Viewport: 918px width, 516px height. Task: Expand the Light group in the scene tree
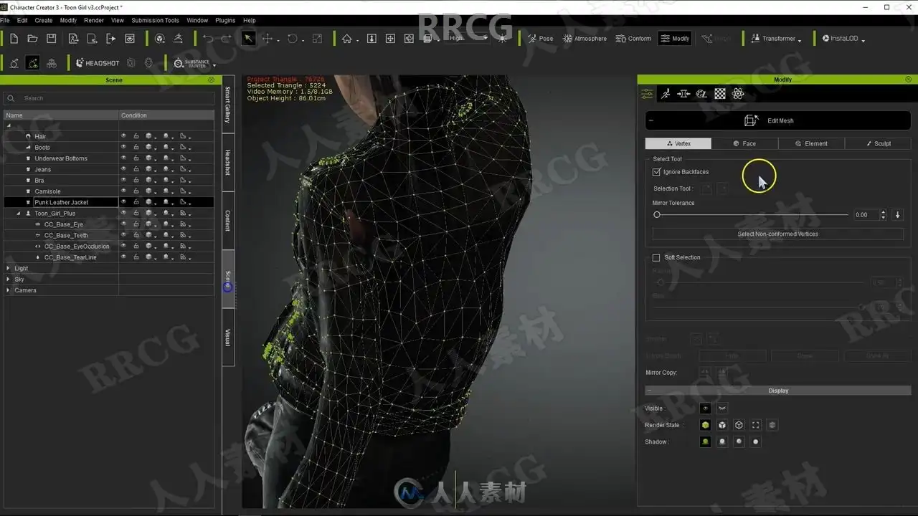pos(9,269)
